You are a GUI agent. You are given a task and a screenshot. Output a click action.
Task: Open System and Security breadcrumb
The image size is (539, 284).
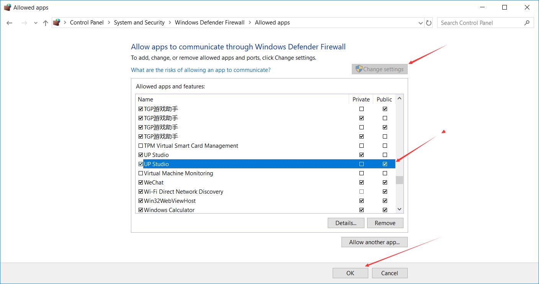(139, 23)
